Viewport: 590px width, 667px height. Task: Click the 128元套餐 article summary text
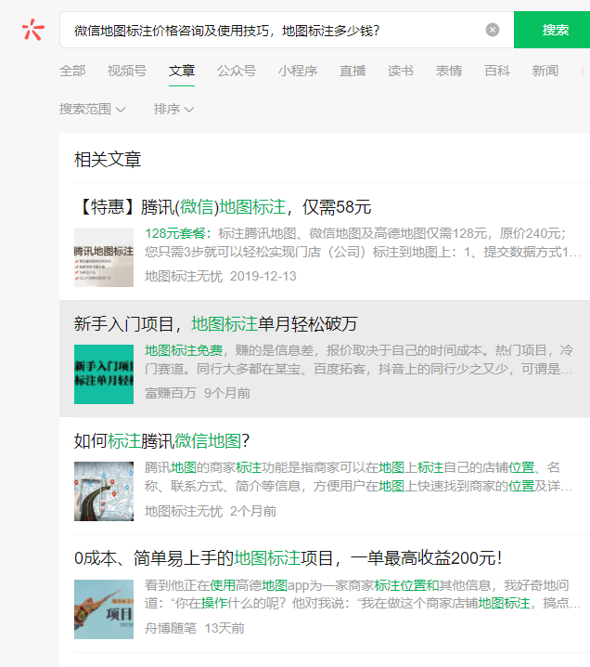coord(363,242)
